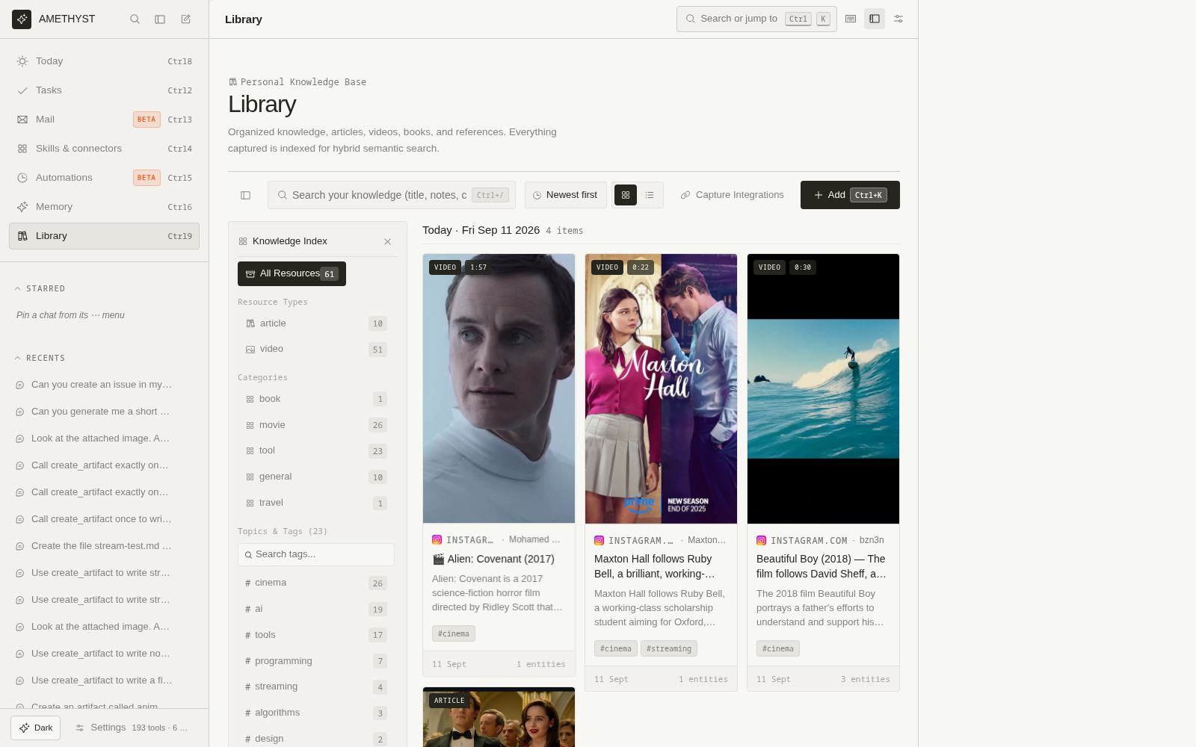Click Capture Integrations link
The height and width of the screenshot is (747, 1196).
coord(732,195)
